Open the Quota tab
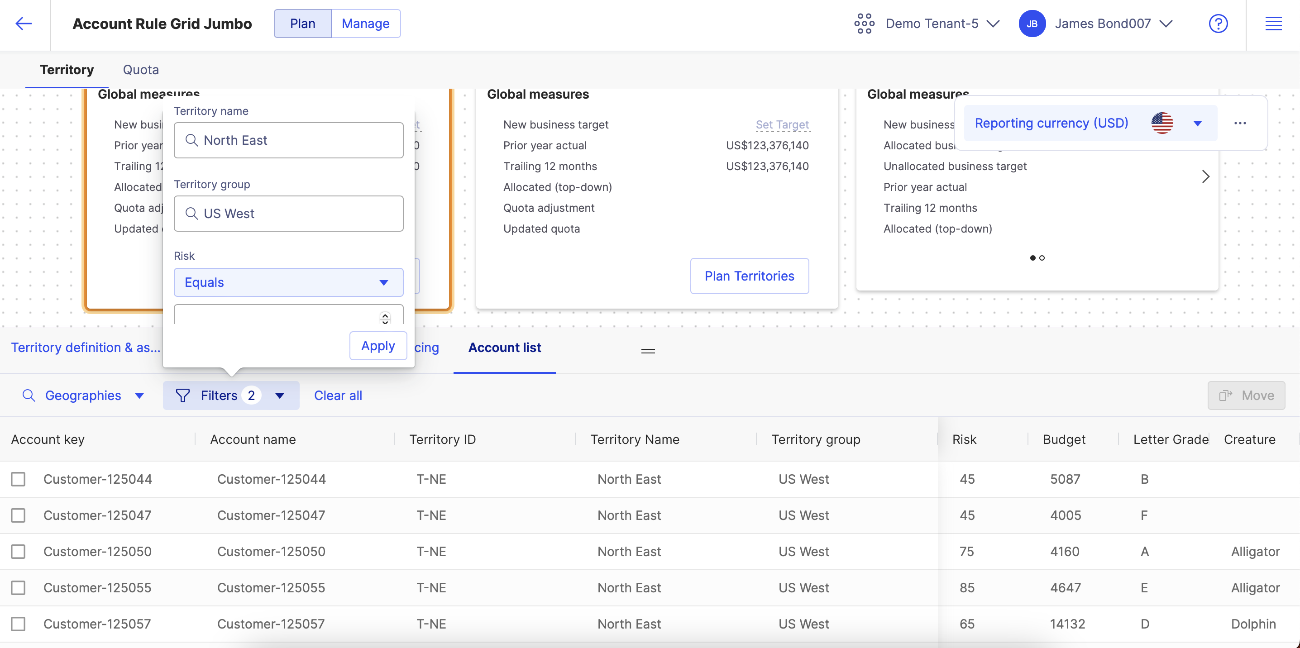This screenshot has height=648, width=1300. point(141,70)
